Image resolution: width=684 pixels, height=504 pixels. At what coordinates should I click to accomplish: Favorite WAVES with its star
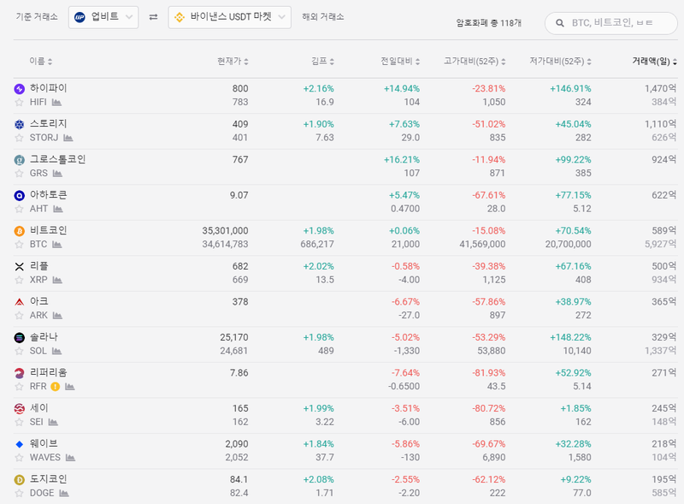(x=19, y=458)
